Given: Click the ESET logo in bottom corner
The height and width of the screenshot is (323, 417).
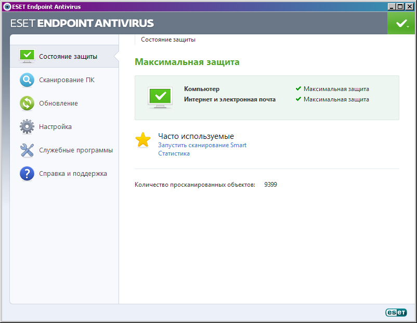Looking at the screenshot, I should pos(396,313).
